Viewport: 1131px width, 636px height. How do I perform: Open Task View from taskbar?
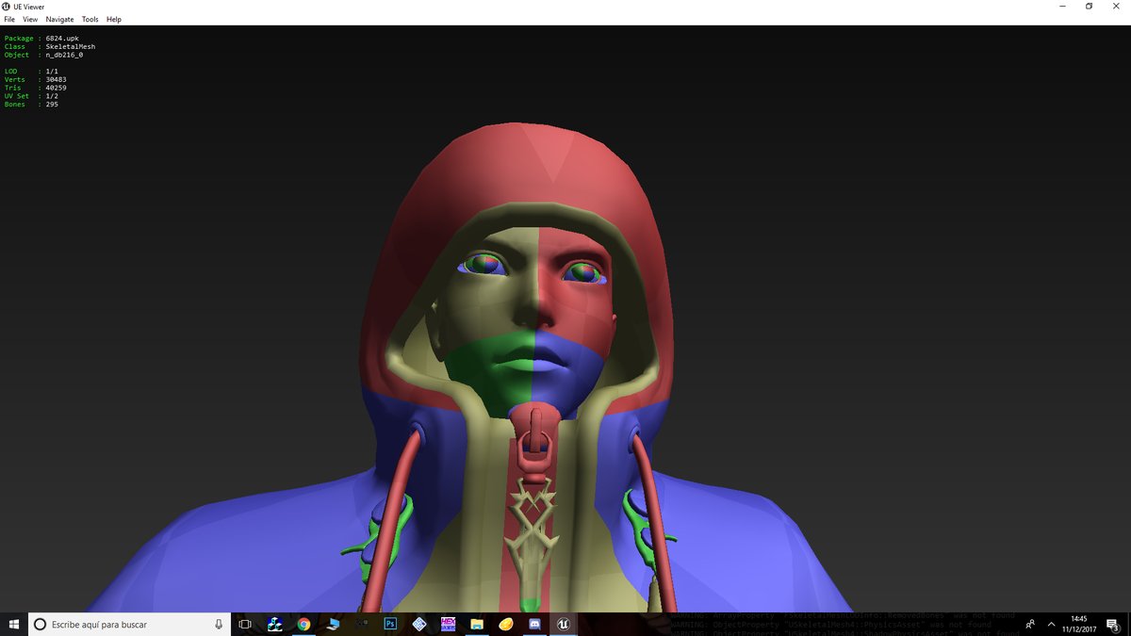coord(245,624)
